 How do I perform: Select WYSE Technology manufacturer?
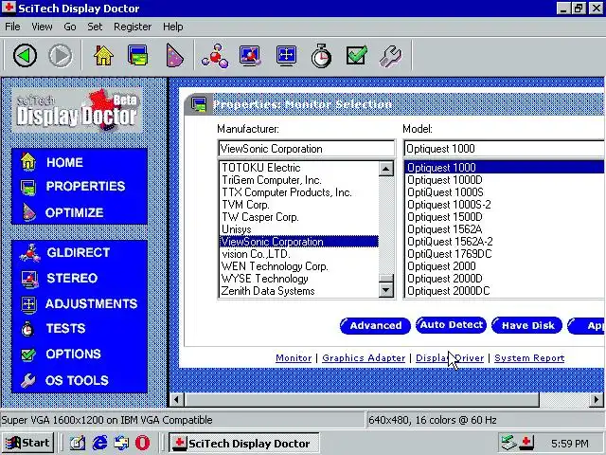(x=299, y=279)
